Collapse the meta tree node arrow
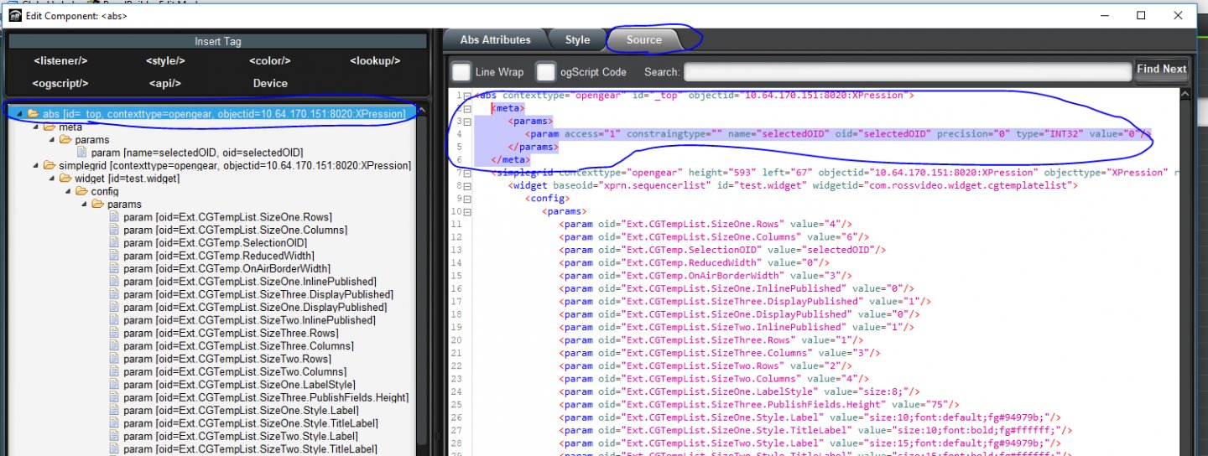 35,127
